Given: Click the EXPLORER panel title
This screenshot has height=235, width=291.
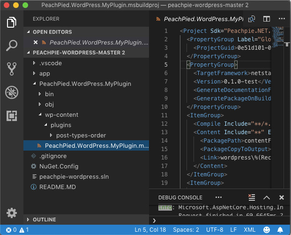Looking at the screenshot, I should pos(46,19).
